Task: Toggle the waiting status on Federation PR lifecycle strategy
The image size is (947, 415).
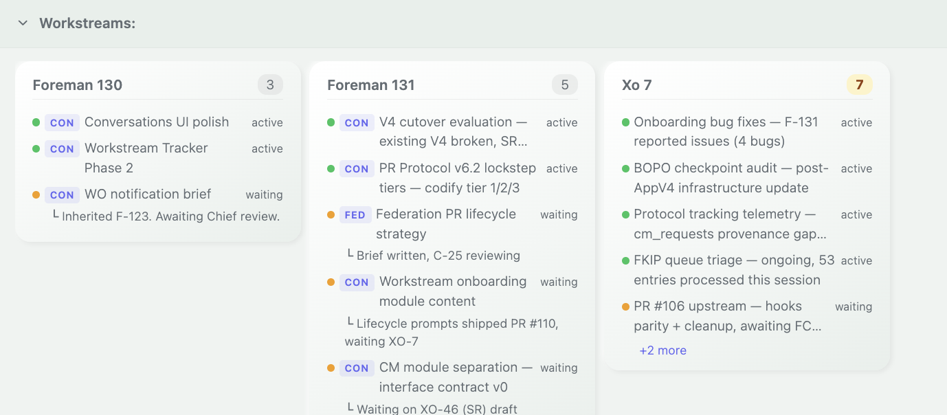Action: [x=559, y=214]
